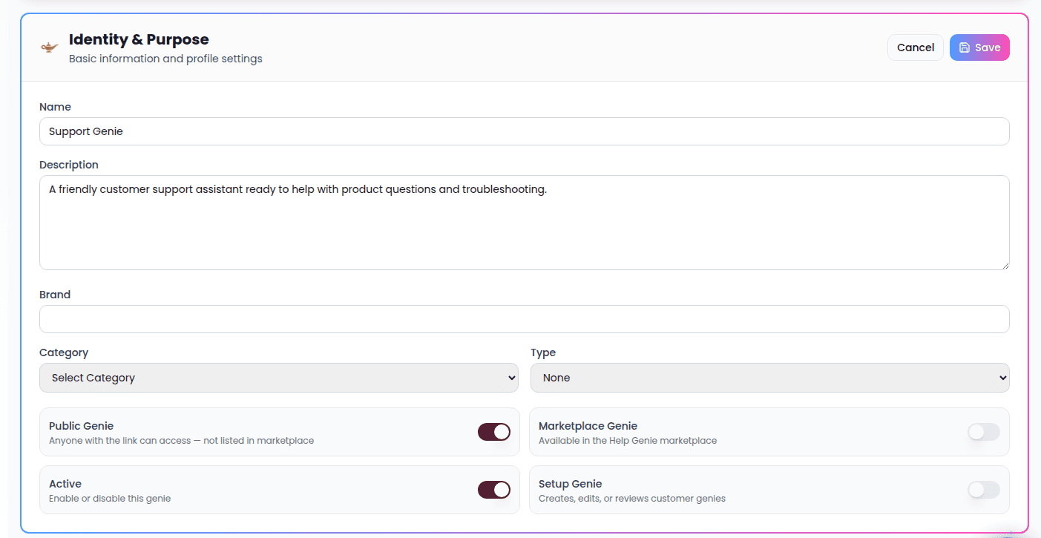Click the Identity & Purpose heading
This screenshot has height=538, width=1041.
139,39
